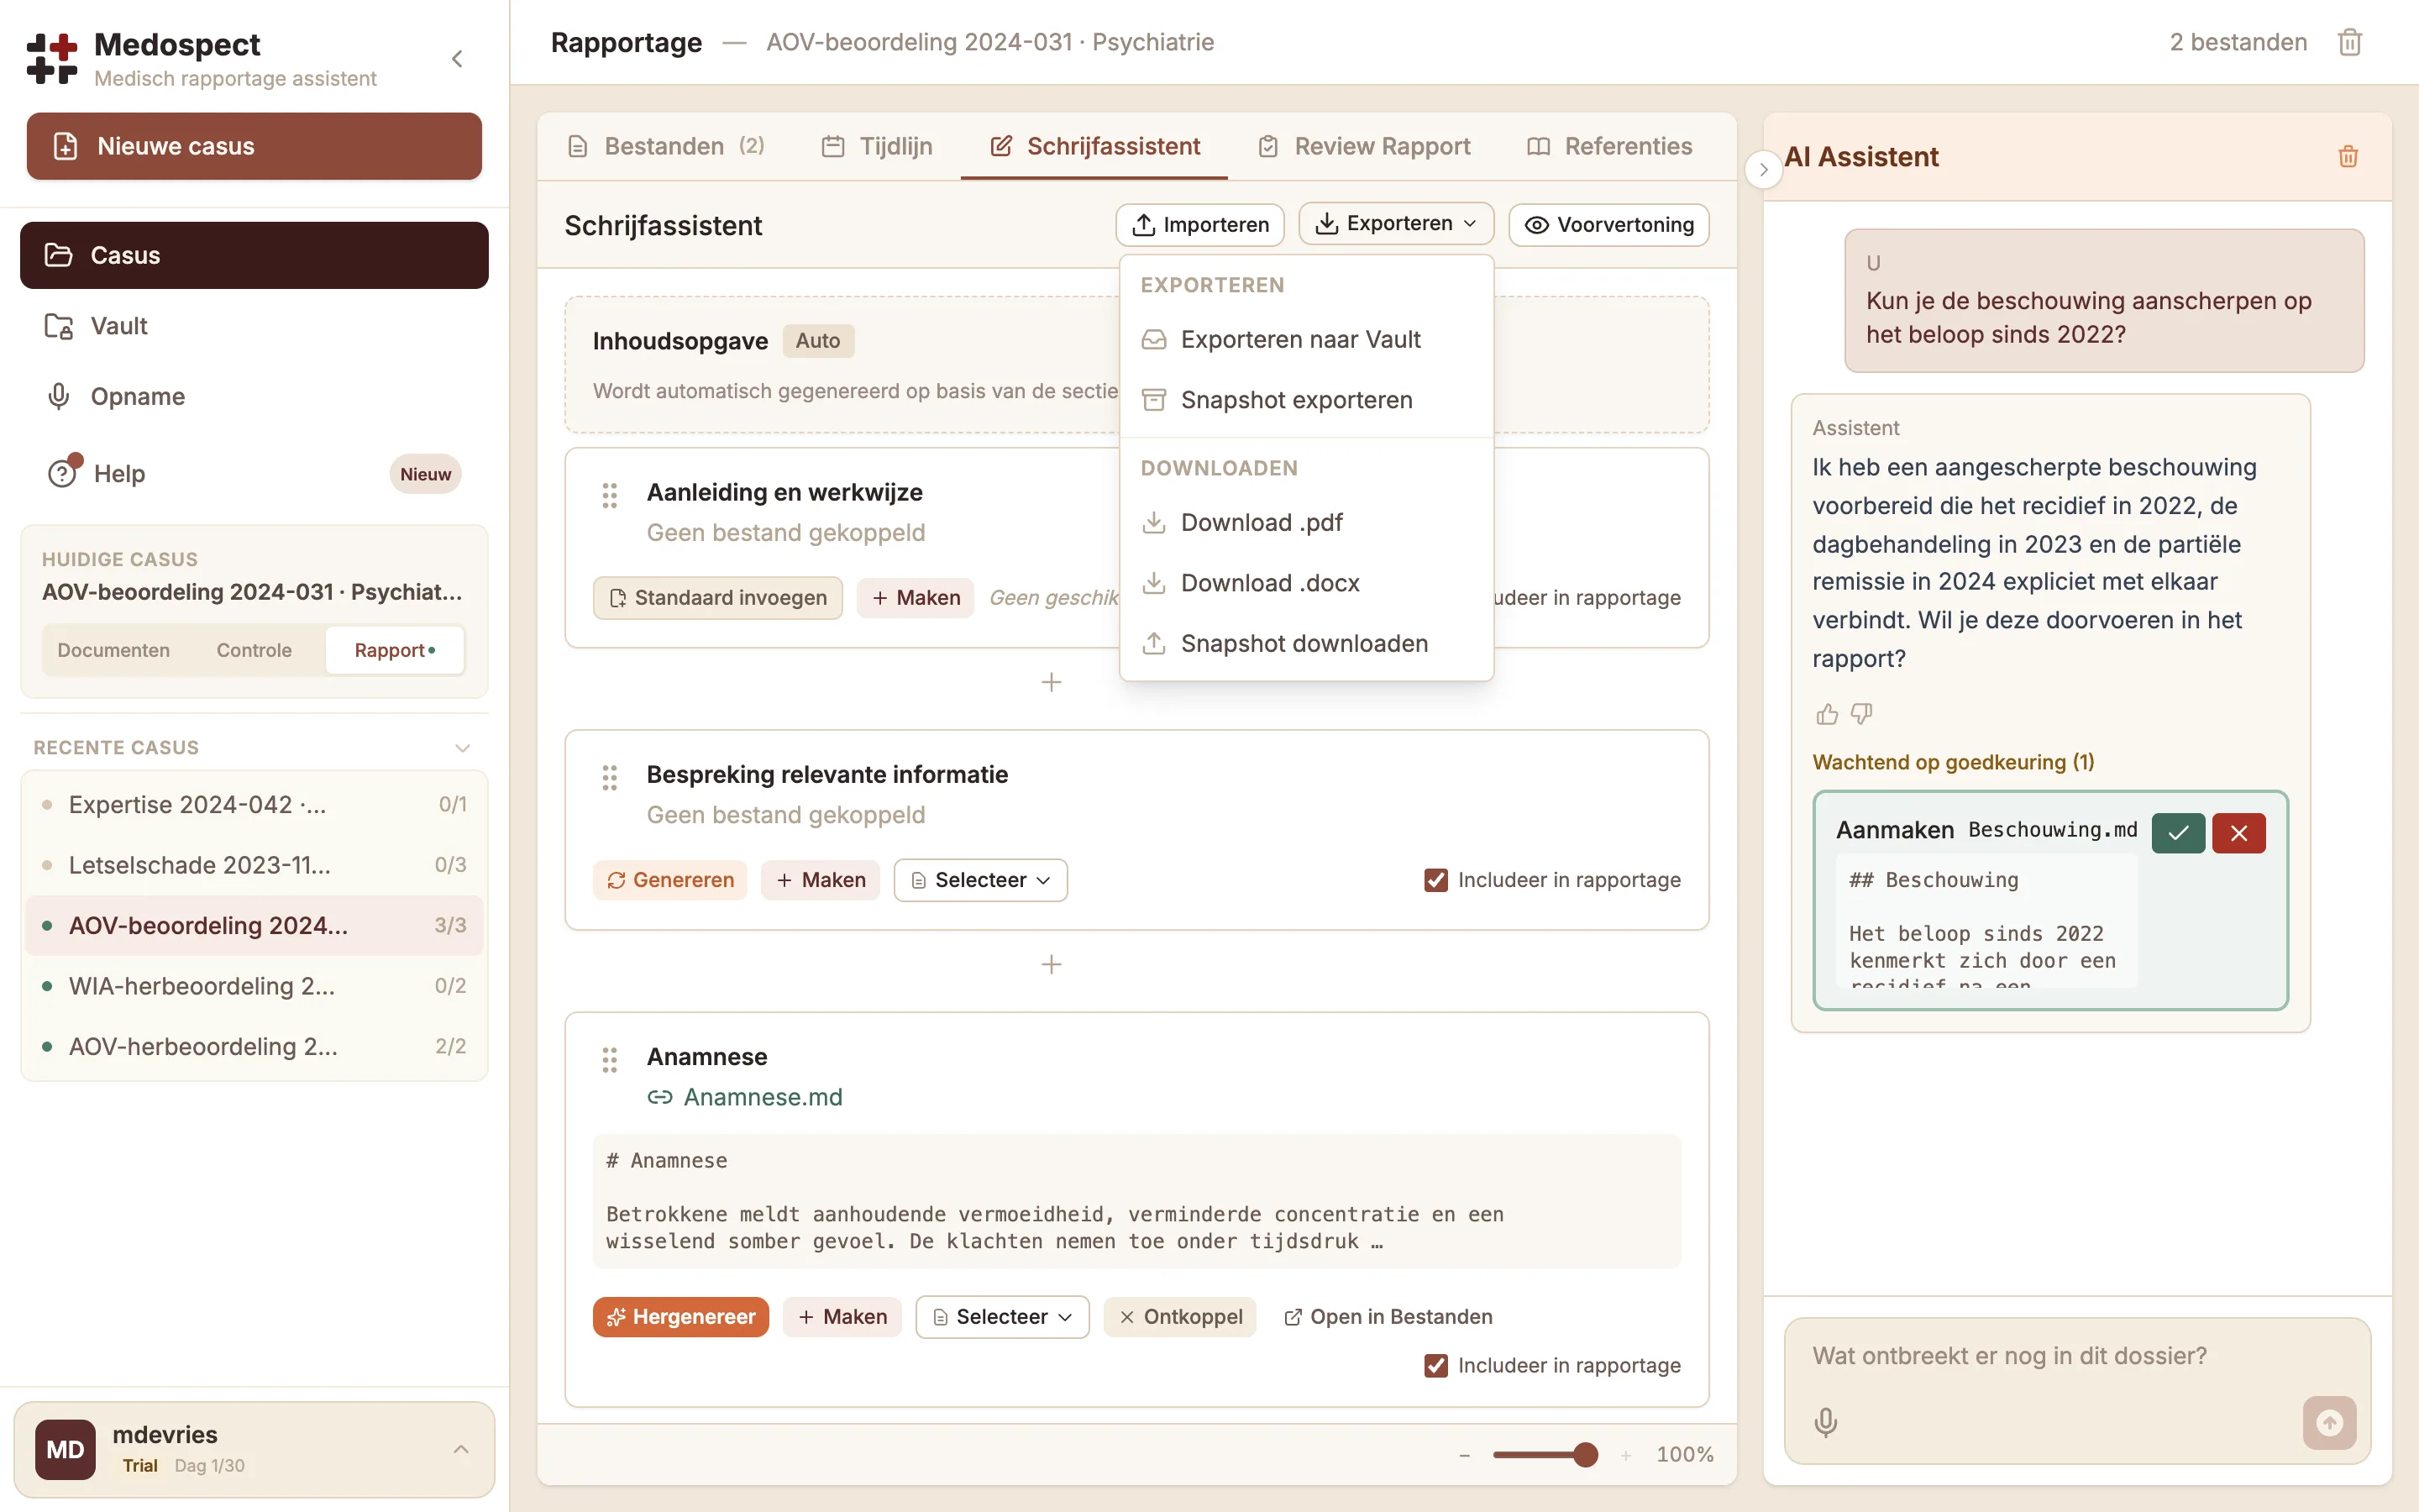Viewport: 2419px width, 1512px height.
Task: Open the Schrijfassistent tab
Action: click(x=1094, y=146)
